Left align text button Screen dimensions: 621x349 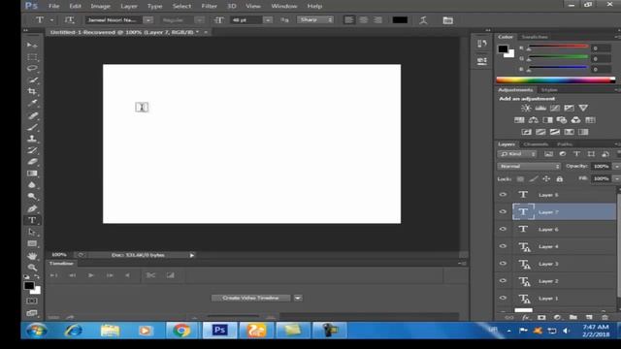pyautogui.click(x=349, y=19)
